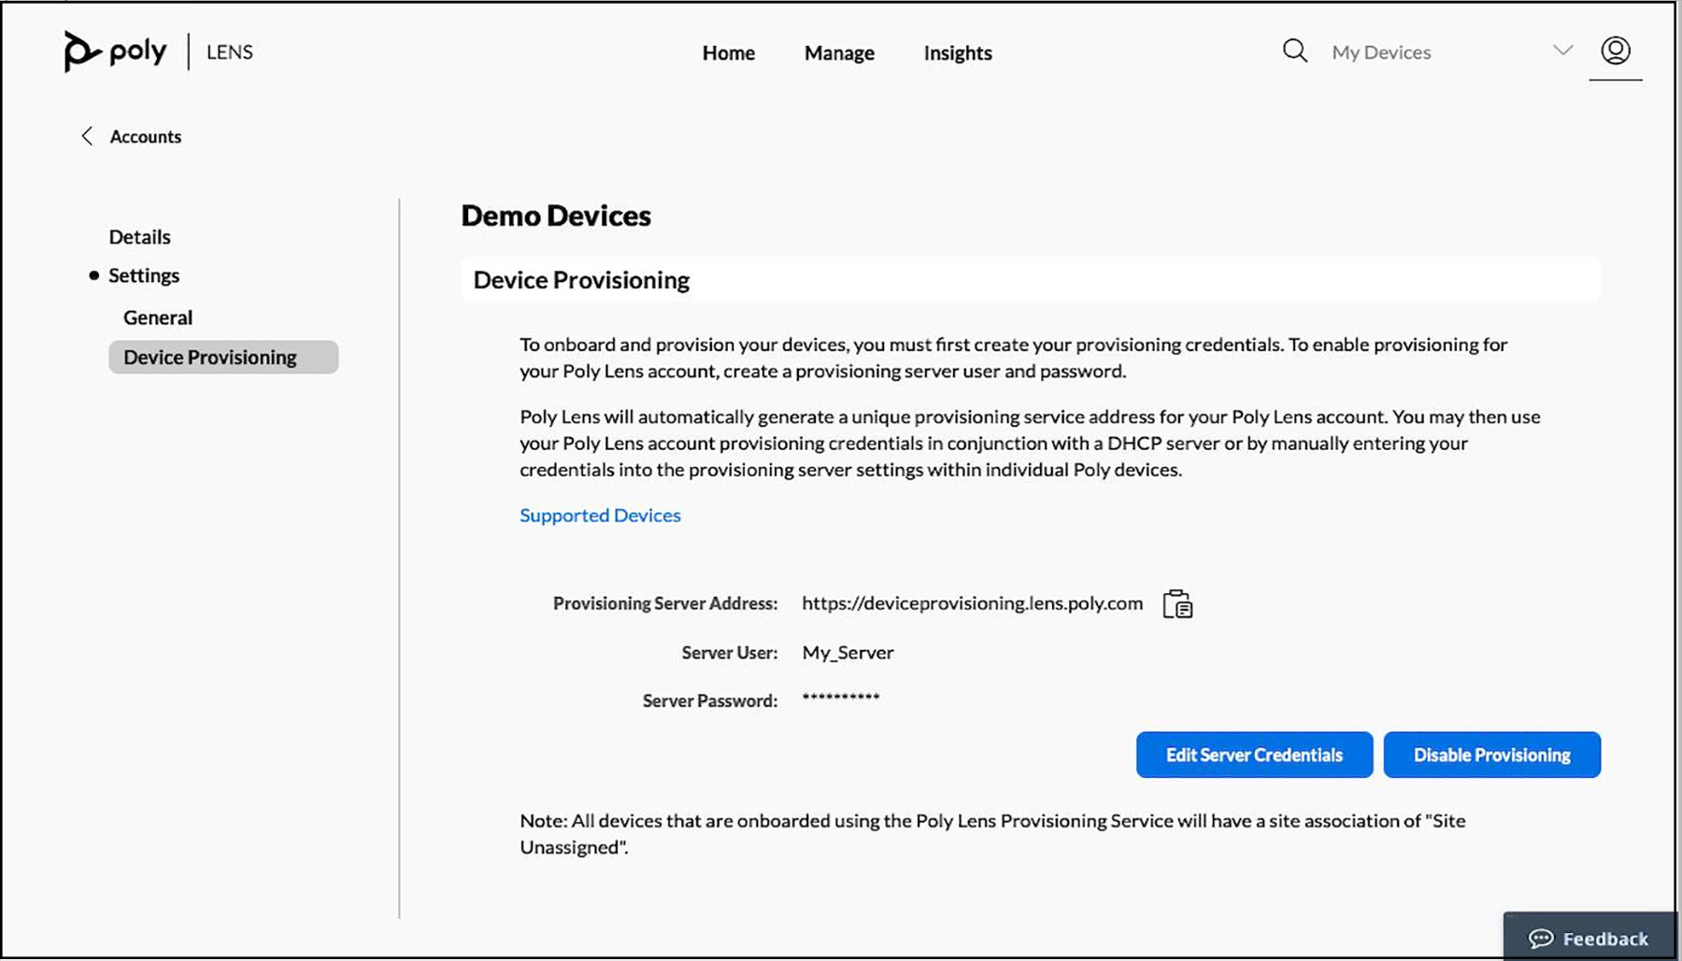The image size is (1682, 961).
Task: Select the Home menu item
Action: pos(728,53)
